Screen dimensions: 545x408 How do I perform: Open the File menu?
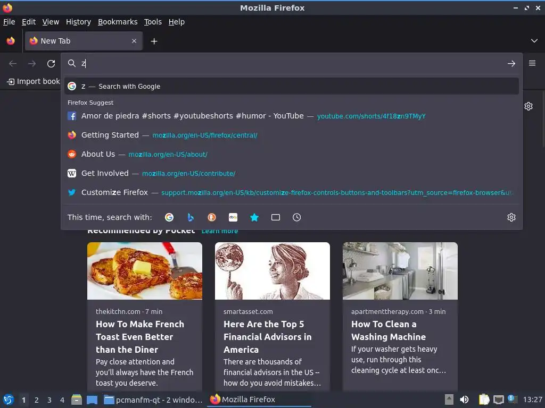(x=9, y=22)
